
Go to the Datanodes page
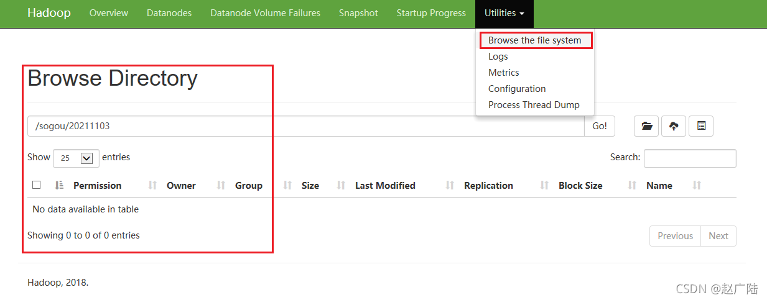169,13
